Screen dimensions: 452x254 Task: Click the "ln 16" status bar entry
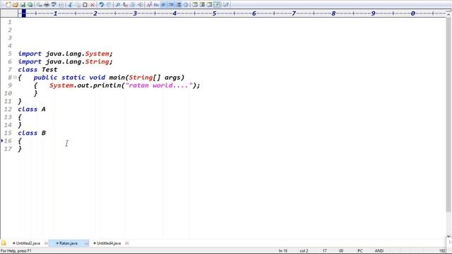pos(282,251)
